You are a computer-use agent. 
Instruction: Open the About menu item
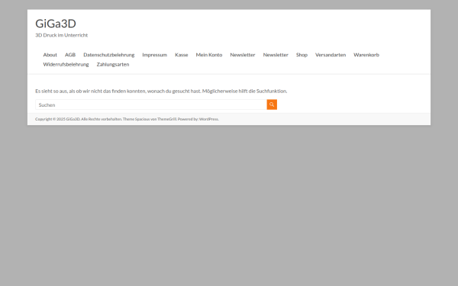coord(50,55)
